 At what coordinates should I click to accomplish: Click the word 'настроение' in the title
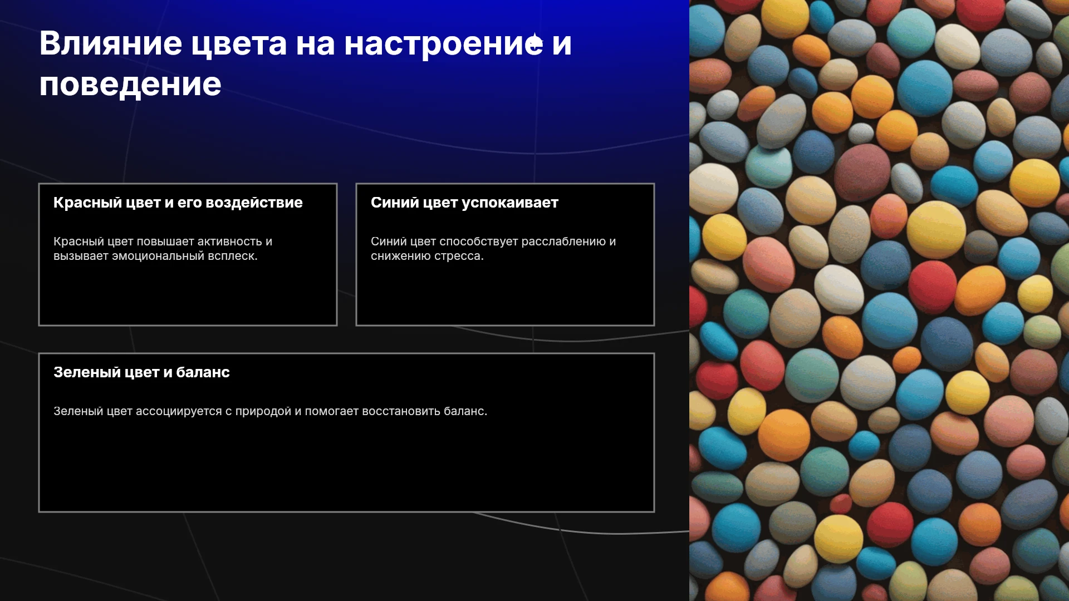coord(444,43)
